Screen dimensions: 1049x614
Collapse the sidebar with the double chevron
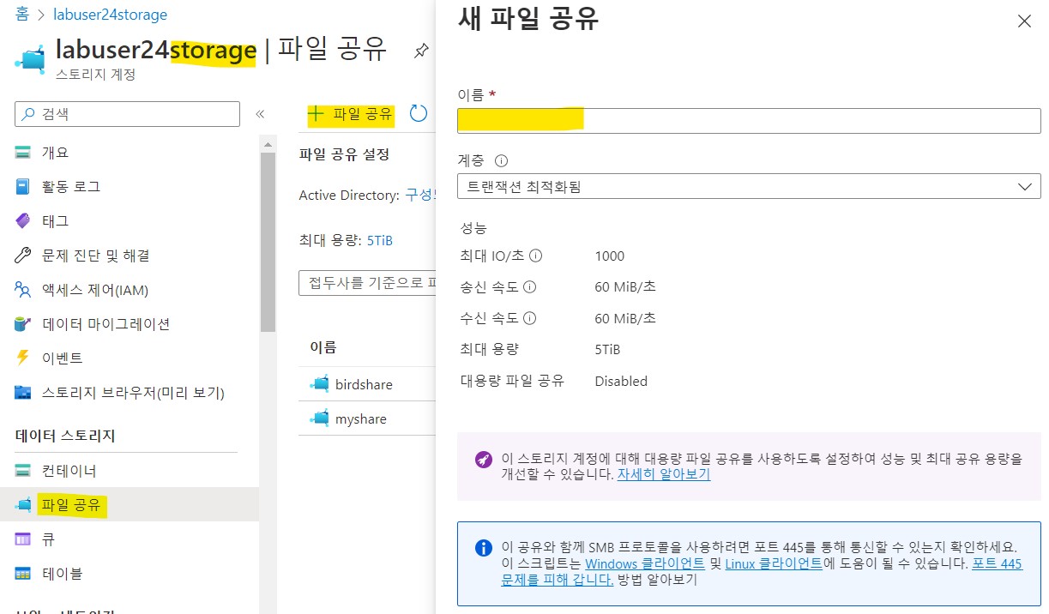point(260,114)
